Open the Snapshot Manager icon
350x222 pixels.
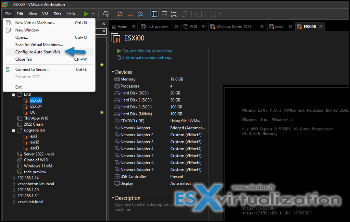140,14
